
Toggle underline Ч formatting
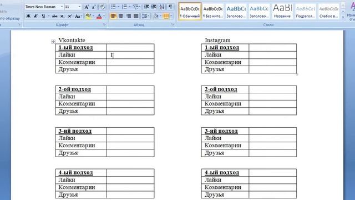point(43,16)
